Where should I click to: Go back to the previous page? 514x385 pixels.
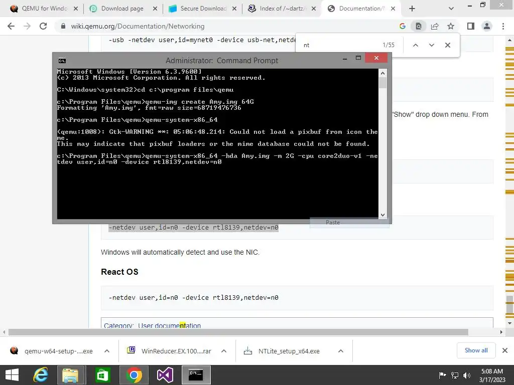[x=11, y=26]
